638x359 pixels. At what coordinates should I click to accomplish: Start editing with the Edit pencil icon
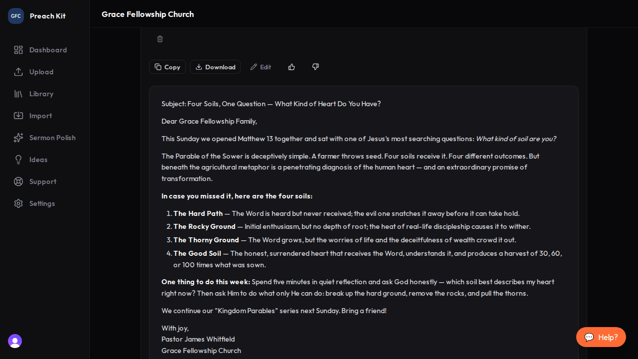pyautogui.click(x=260, y=67)
